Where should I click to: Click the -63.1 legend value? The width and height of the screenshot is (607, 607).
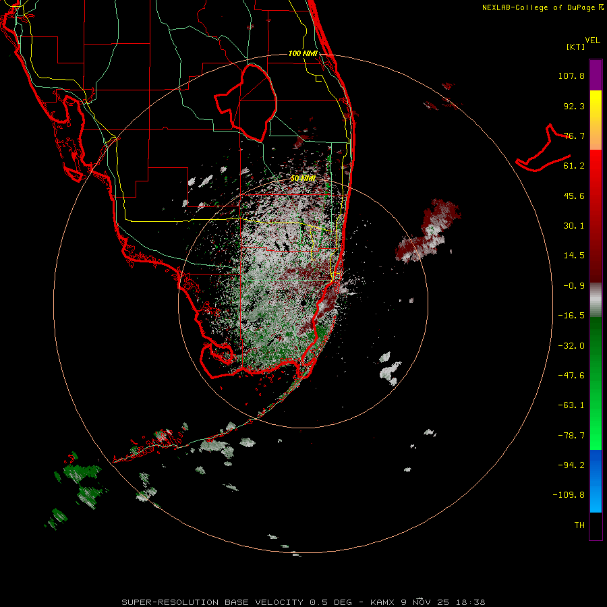(571, 405)
